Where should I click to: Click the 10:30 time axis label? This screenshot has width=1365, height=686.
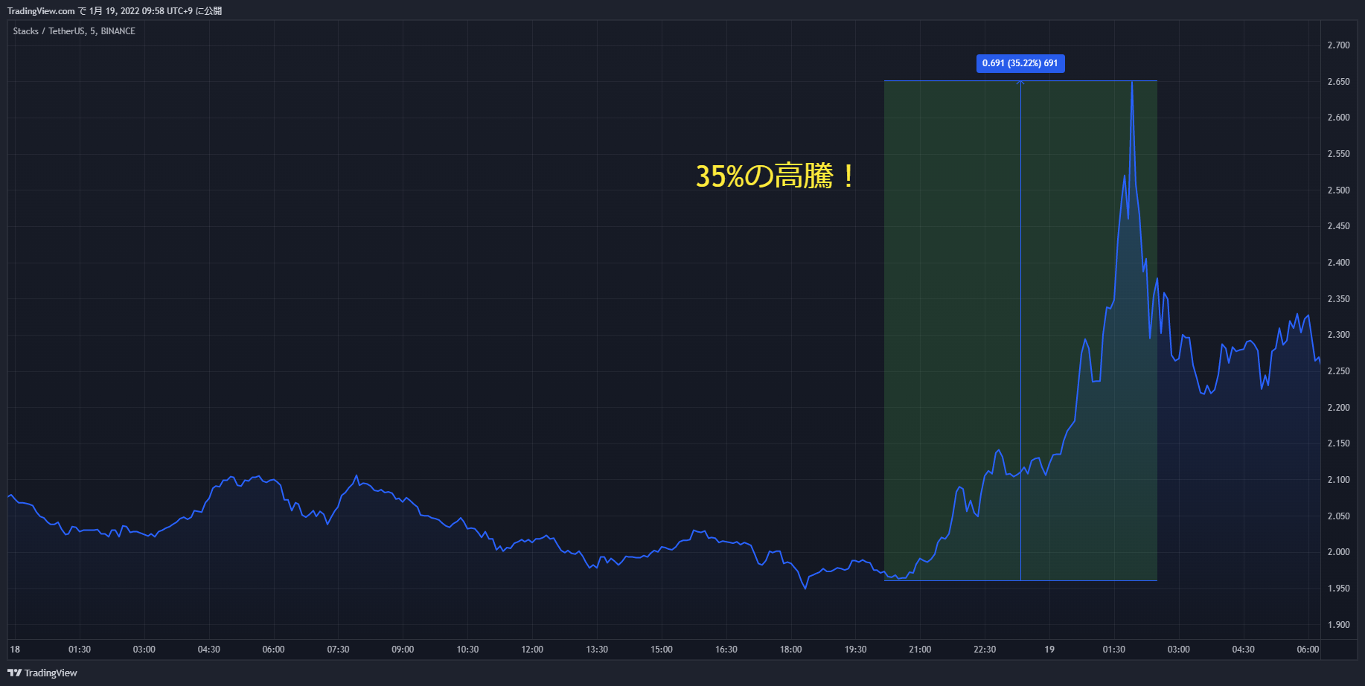pos(467,650)
